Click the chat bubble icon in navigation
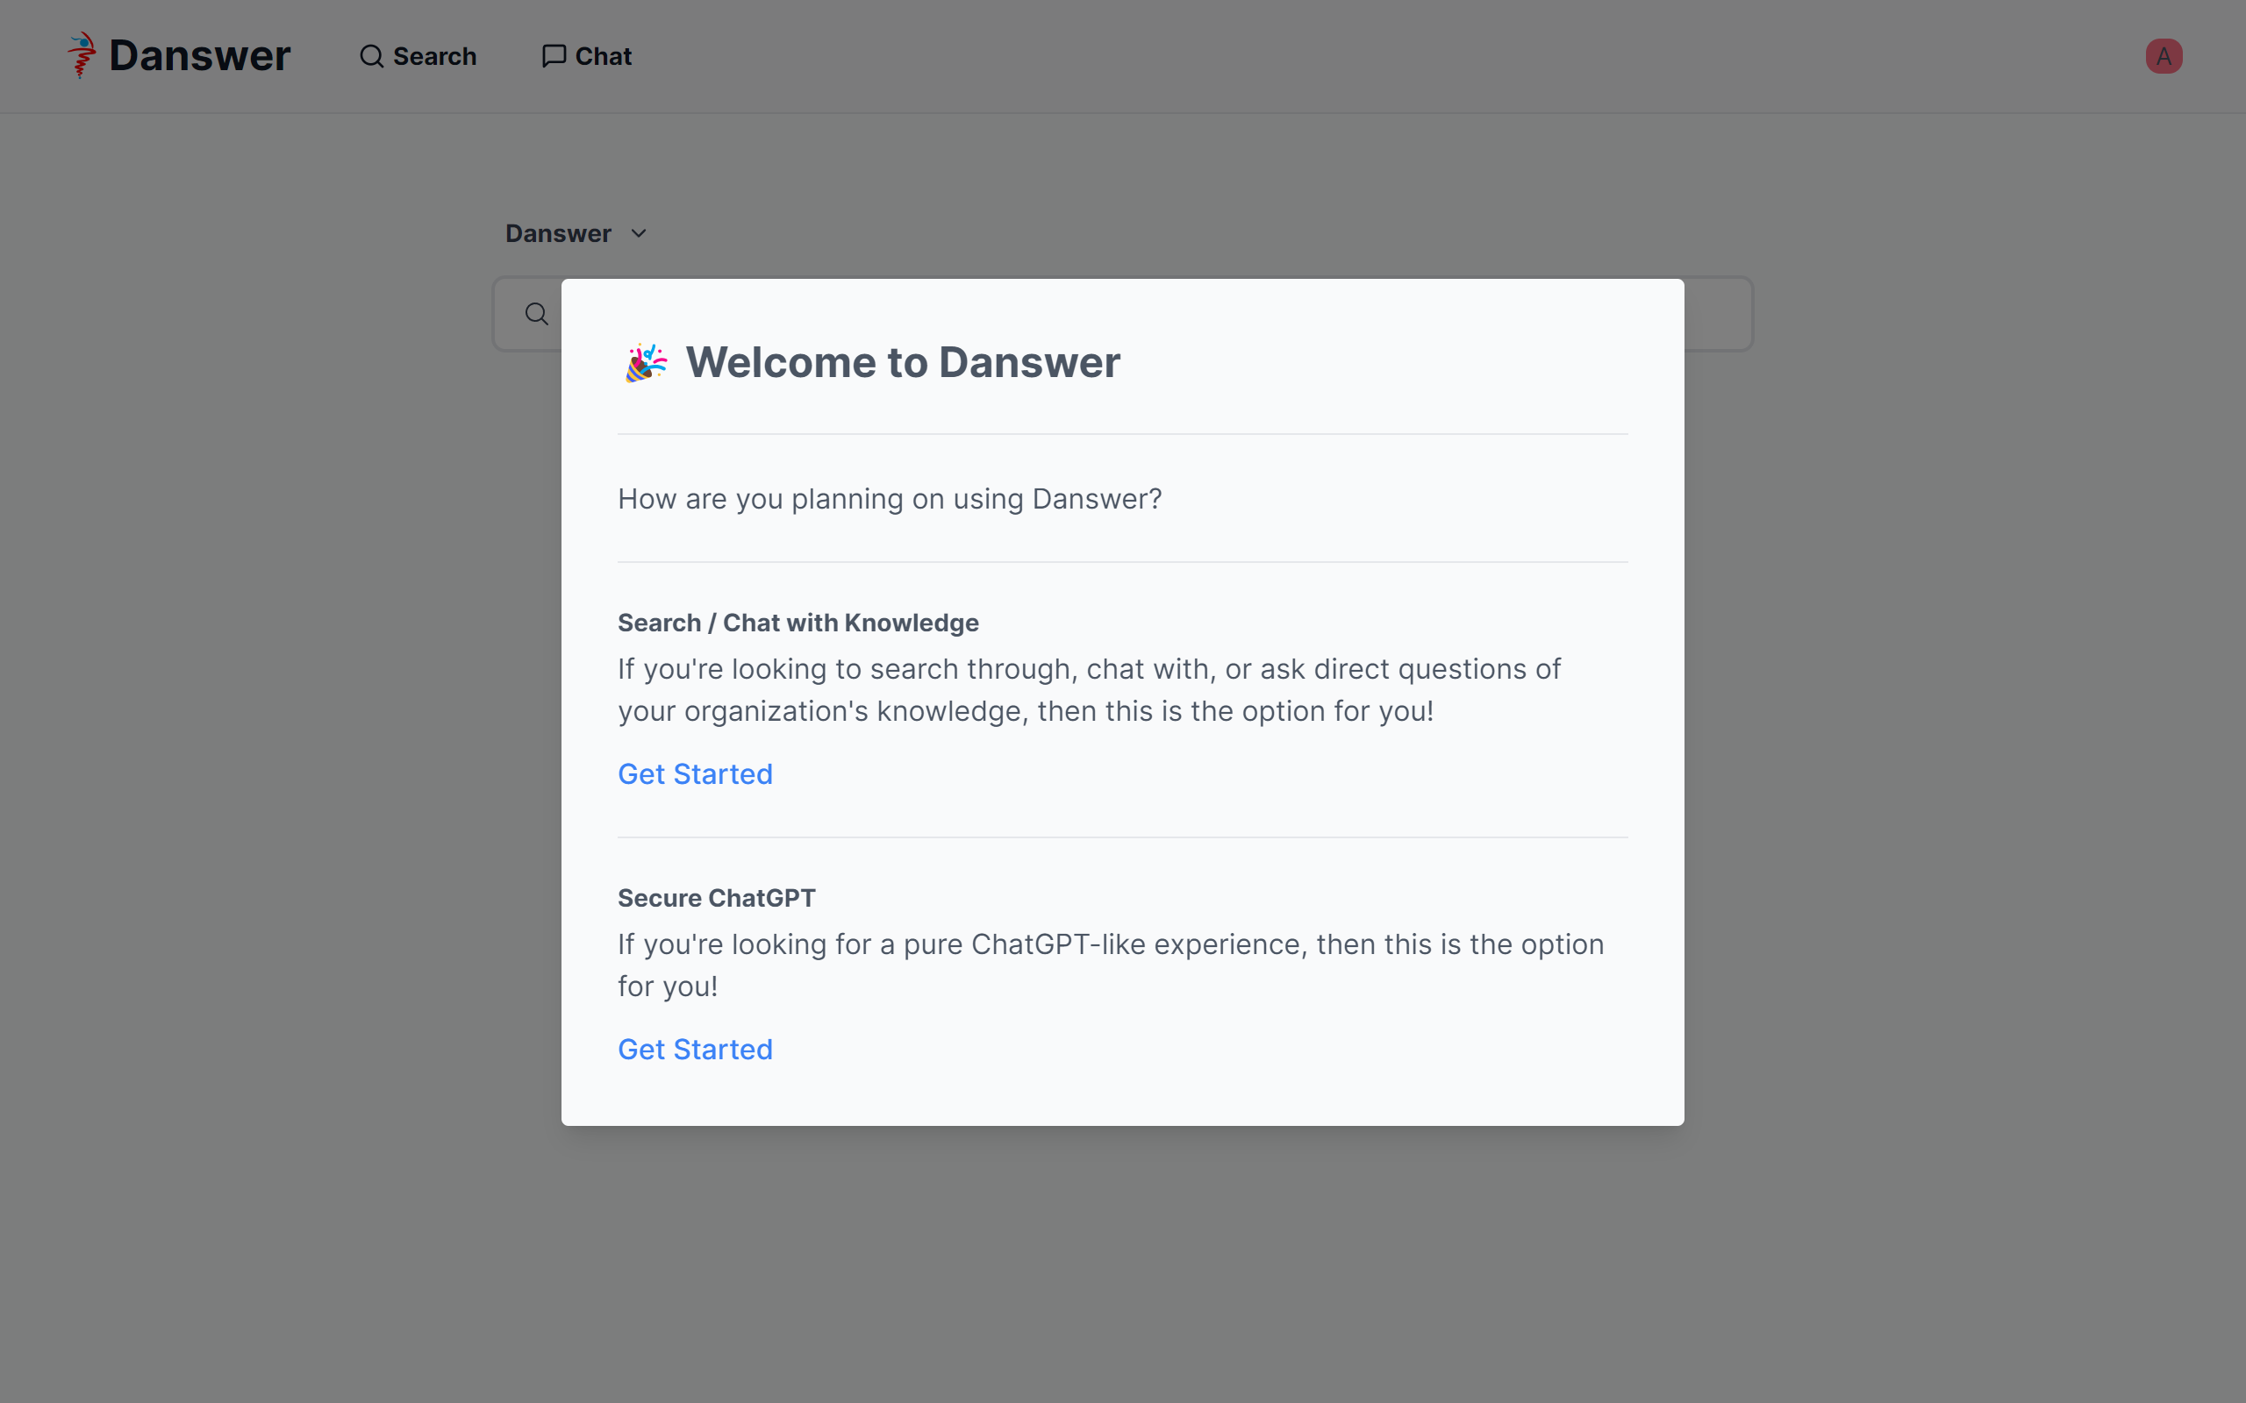 554,57
